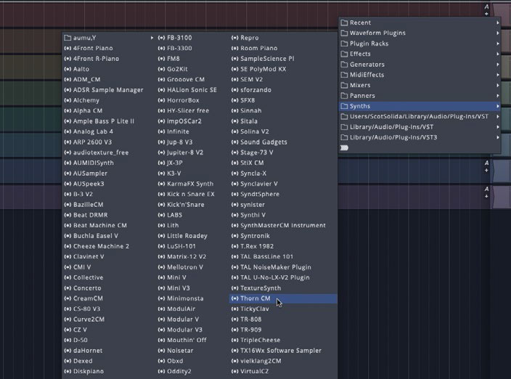This screenshot has height=379, width=511.
Task: Expand the Mixers submenu arrow
Action: coord(498,85)
